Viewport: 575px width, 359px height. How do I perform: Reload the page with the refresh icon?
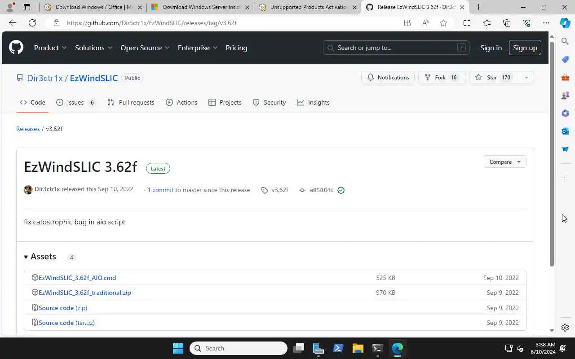pyautogui.click(x=32, y=23)
